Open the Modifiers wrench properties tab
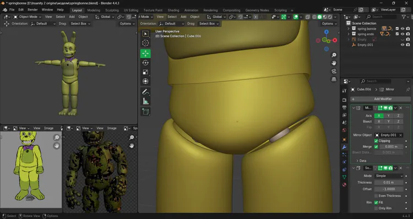 tap(344, 147)
